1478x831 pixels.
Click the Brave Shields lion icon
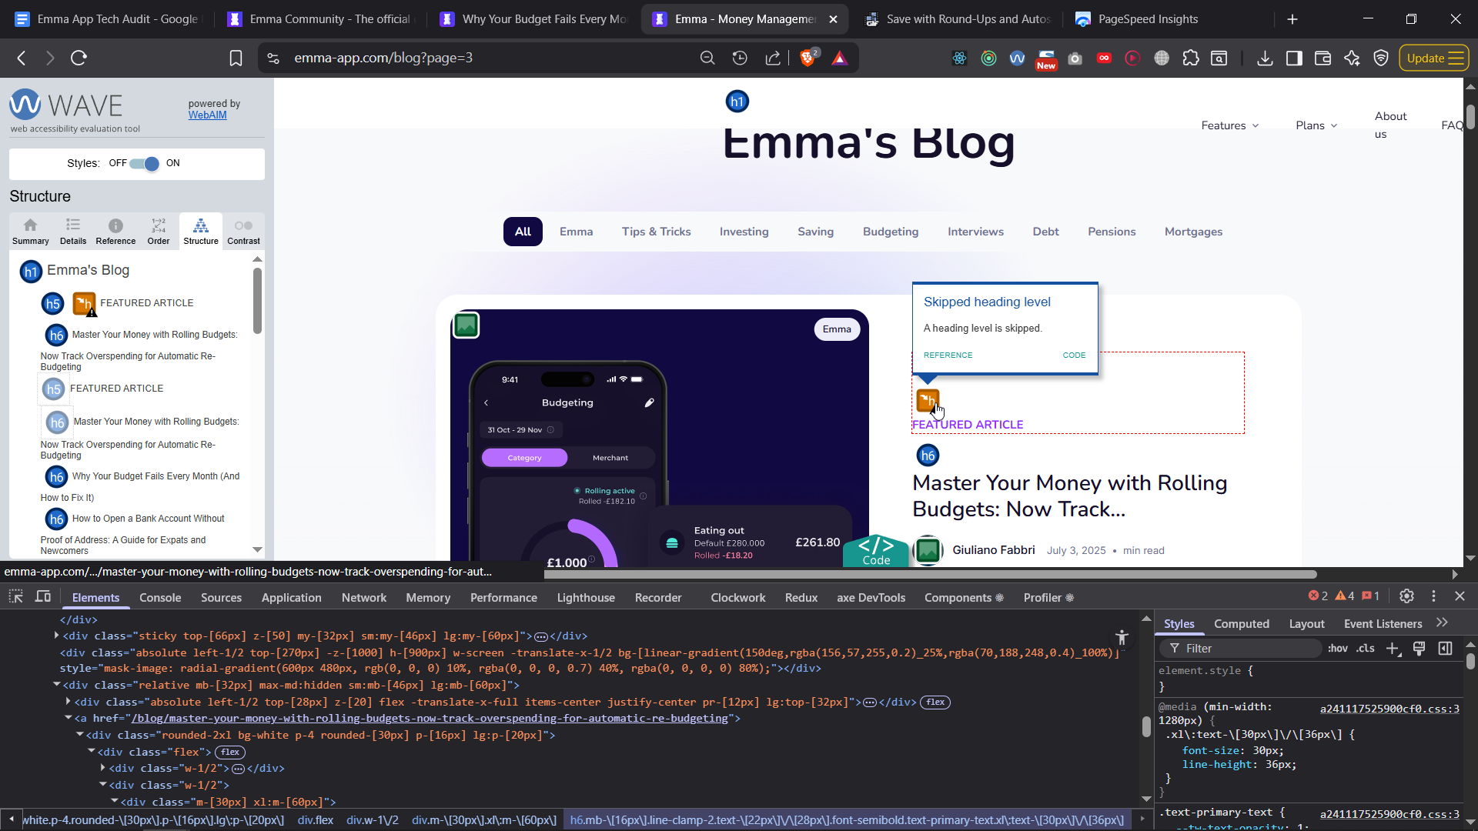[808, 58]
